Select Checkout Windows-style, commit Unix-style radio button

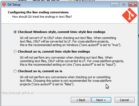point(15,32)
